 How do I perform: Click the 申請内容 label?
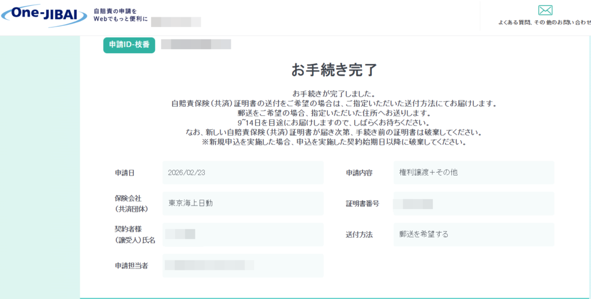point(359,173)
